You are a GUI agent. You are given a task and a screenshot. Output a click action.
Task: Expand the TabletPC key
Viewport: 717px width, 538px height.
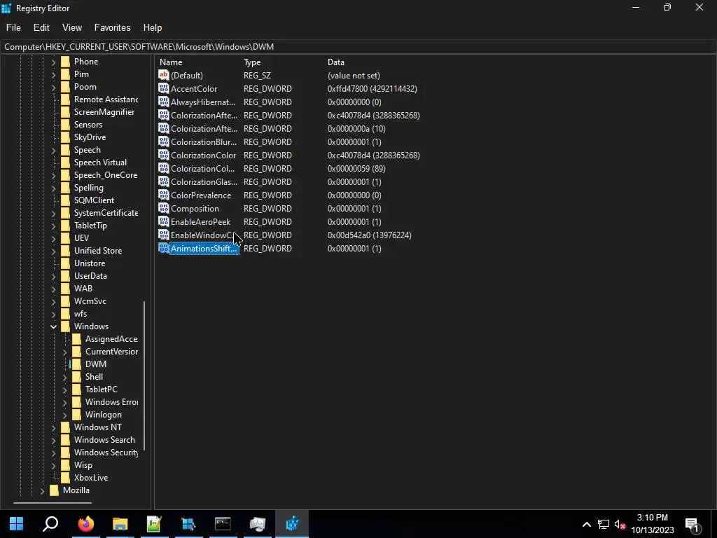point(64,389)
